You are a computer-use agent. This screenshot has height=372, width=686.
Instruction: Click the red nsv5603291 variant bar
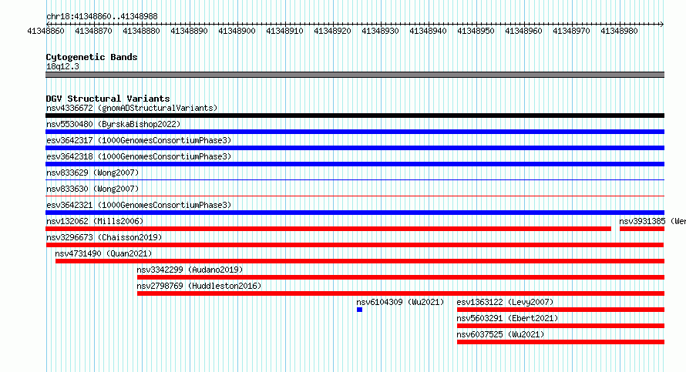pos(560,326)
